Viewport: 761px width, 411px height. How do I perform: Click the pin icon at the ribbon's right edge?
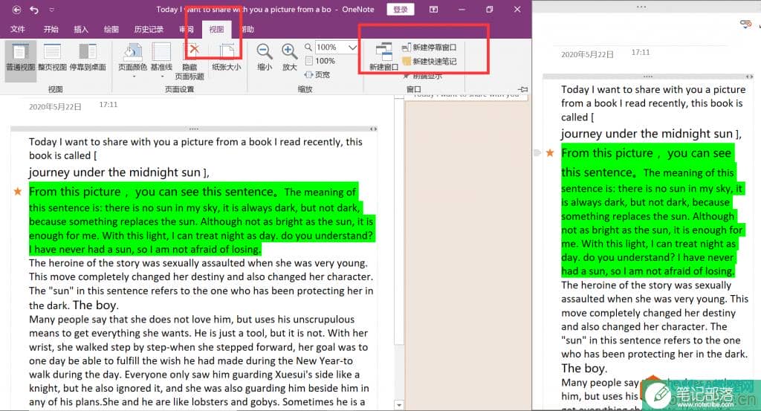coord(522,89)
